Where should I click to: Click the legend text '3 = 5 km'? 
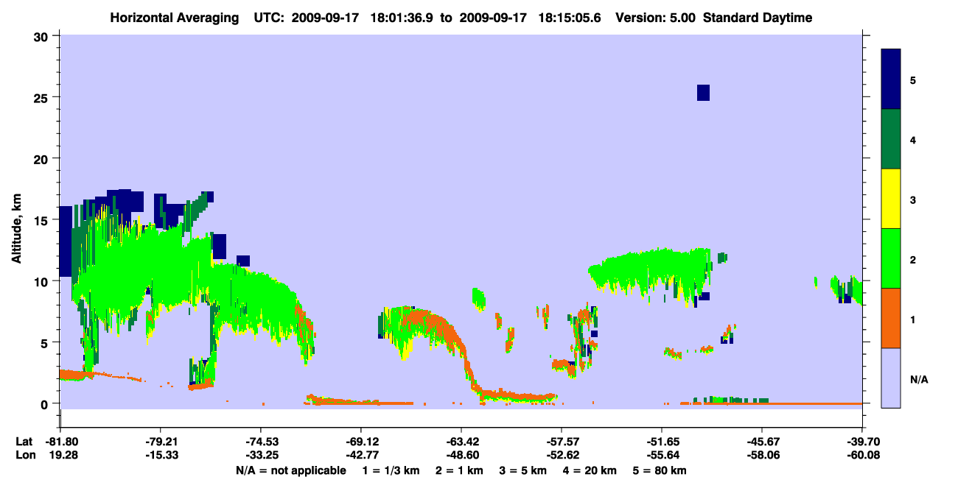point(524,470)
